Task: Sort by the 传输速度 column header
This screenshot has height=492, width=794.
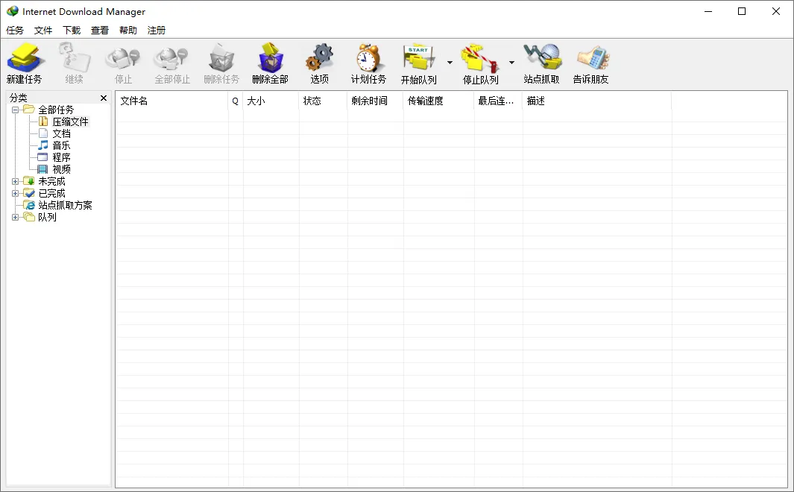Action: coord(438,101)
